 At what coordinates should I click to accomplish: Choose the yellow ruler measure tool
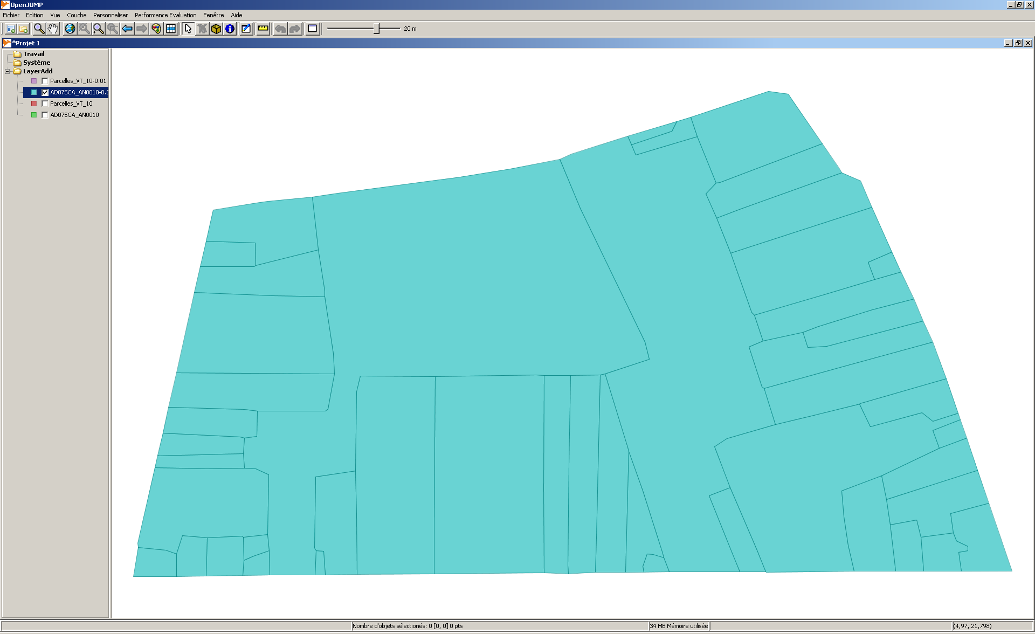pos(263,29)
